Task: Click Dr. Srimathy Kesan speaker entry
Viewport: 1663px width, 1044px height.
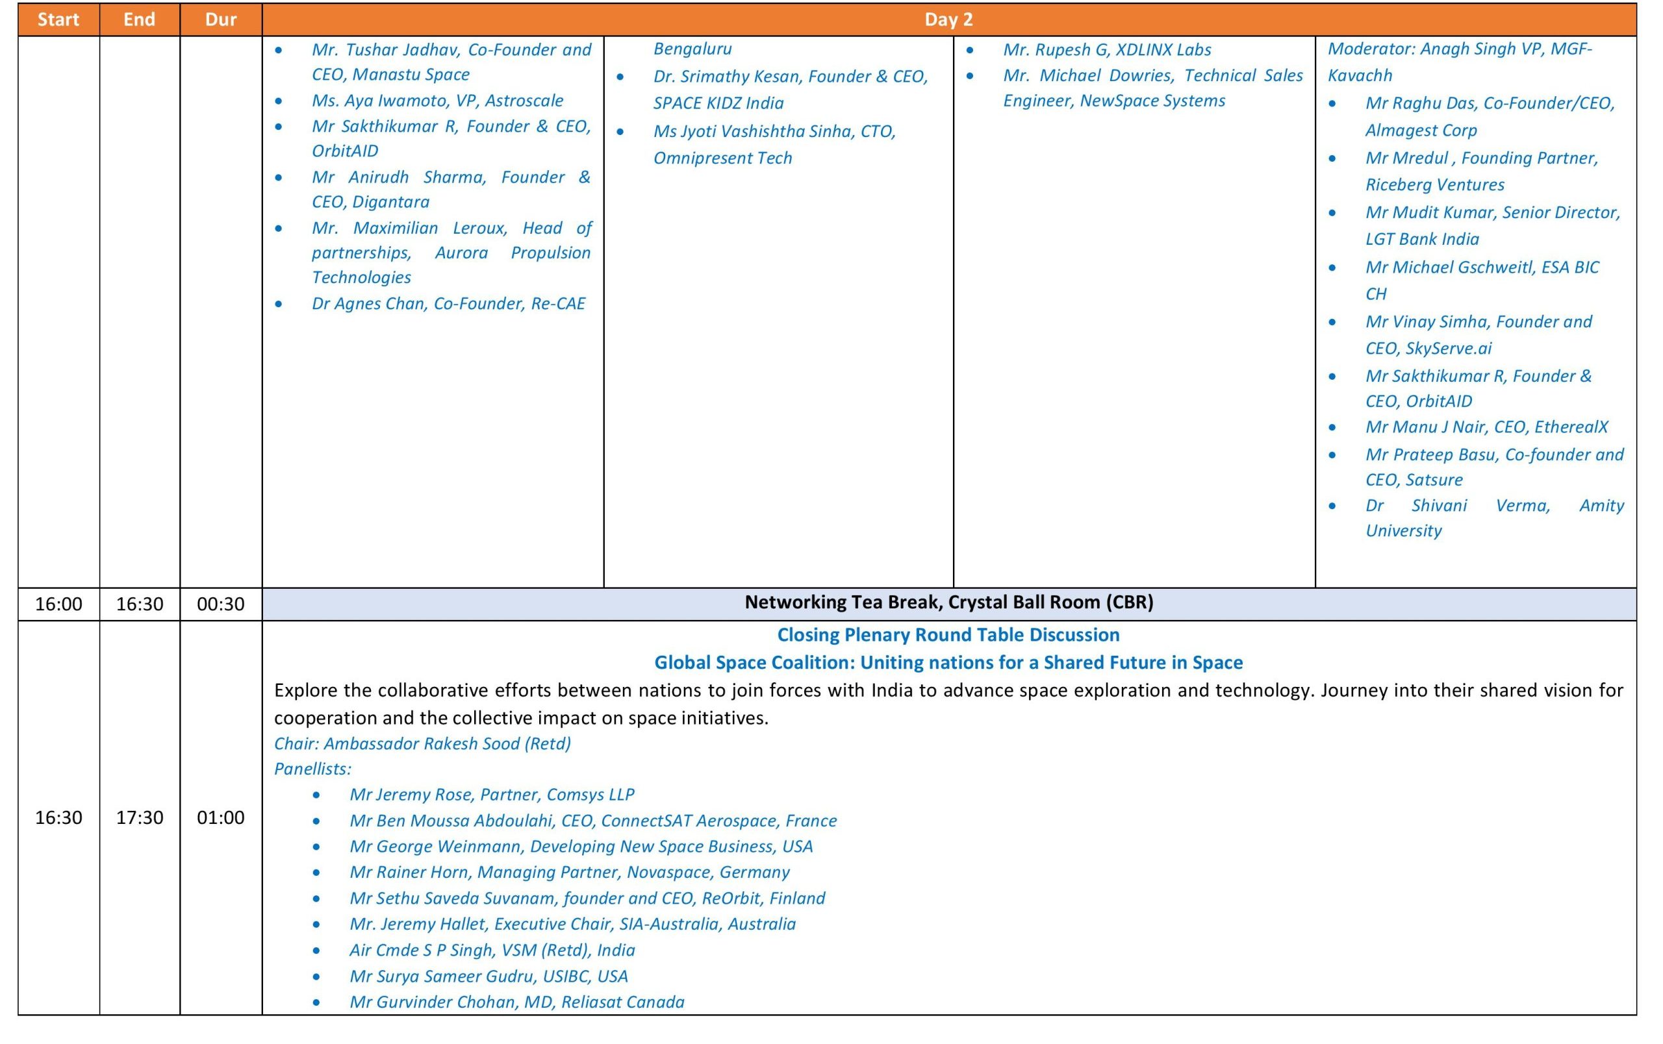Action: 789,77
